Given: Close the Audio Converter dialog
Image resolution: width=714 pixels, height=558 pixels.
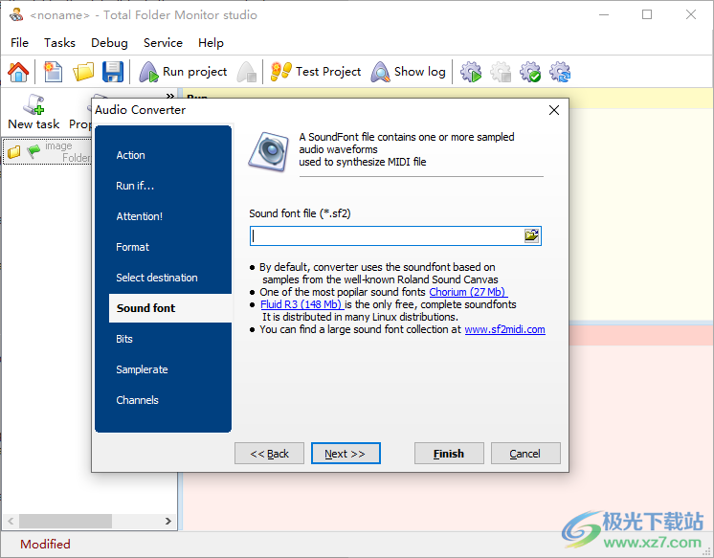Looking at the screenshot, I should click(x=554, y=110).
